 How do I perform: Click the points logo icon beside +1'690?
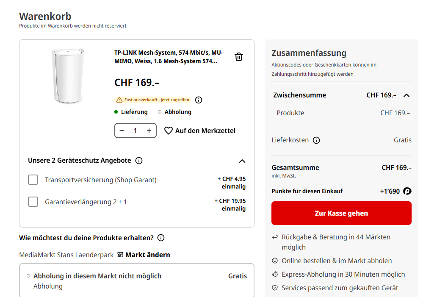pos(407,191)
